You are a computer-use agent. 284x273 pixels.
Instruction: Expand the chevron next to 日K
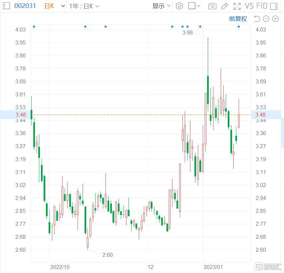[x=63, y=6]
